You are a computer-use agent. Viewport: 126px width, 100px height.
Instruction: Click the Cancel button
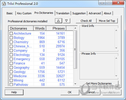pyautogui.click(x=91, y=92)
